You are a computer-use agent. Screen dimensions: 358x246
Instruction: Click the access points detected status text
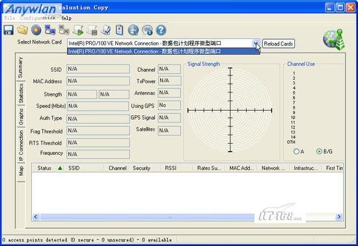tap(87, 240)
